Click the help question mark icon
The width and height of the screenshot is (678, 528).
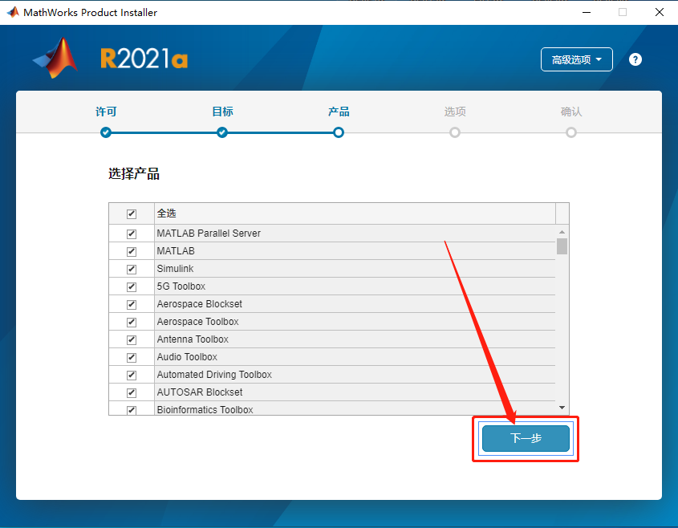click(x=635, y=59)
